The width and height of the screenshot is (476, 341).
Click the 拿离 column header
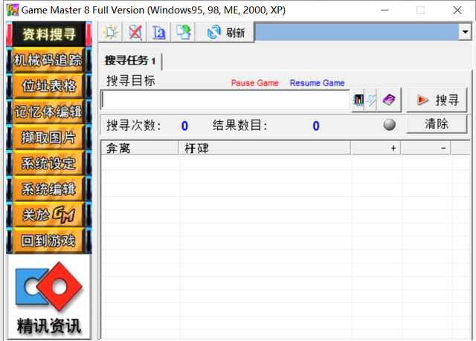click(x=140, y=149)
